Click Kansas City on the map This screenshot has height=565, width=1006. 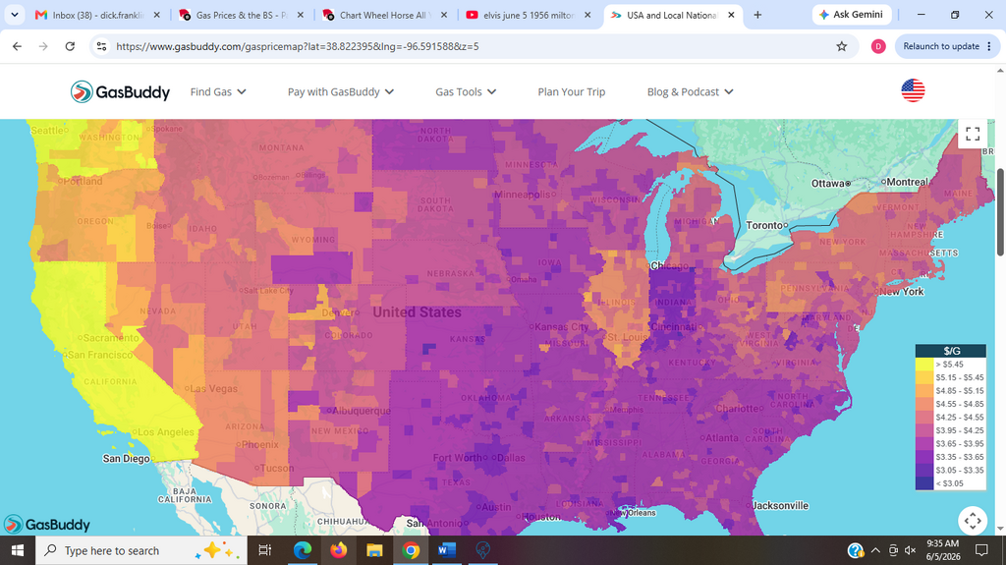coord(559,327)
